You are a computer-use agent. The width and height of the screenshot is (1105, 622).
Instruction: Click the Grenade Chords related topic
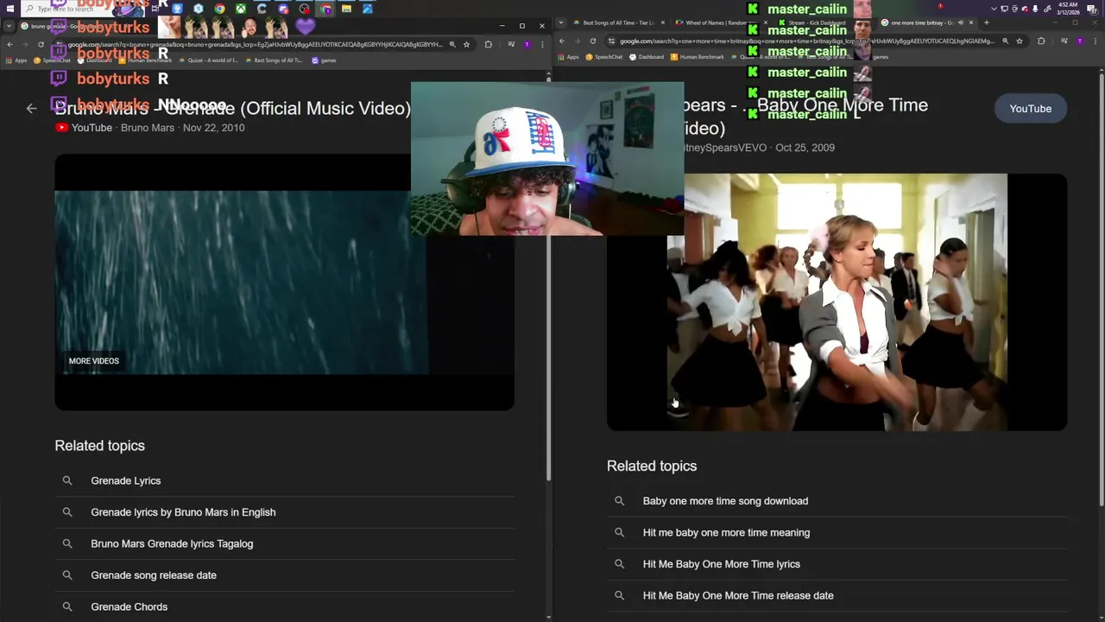pos(129,606)
